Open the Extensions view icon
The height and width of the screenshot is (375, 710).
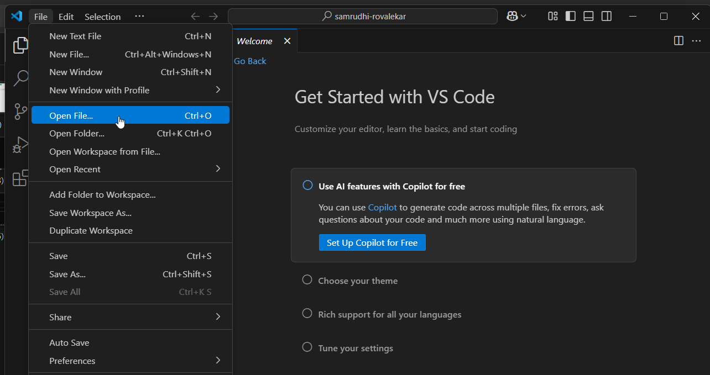point(20,178)
